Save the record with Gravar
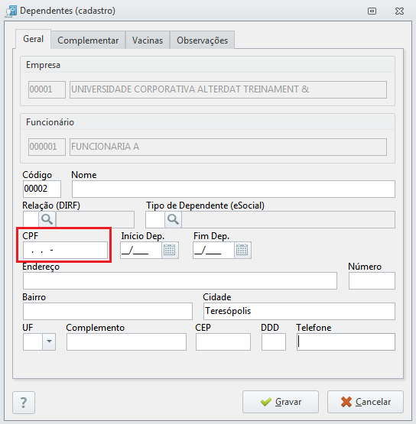Screen dimensions: 416x424 point(281,402)
